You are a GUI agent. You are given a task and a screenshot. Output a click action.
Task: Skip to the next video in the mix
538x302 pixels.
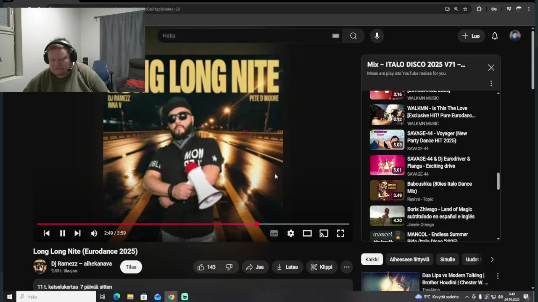click(x=77, y=233)
